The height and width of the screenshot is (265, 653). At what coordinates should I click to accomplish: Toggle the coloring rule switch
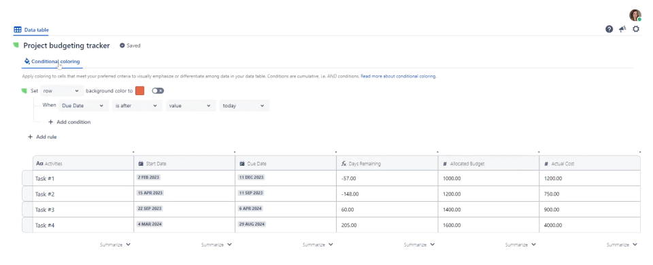(158, 90)
